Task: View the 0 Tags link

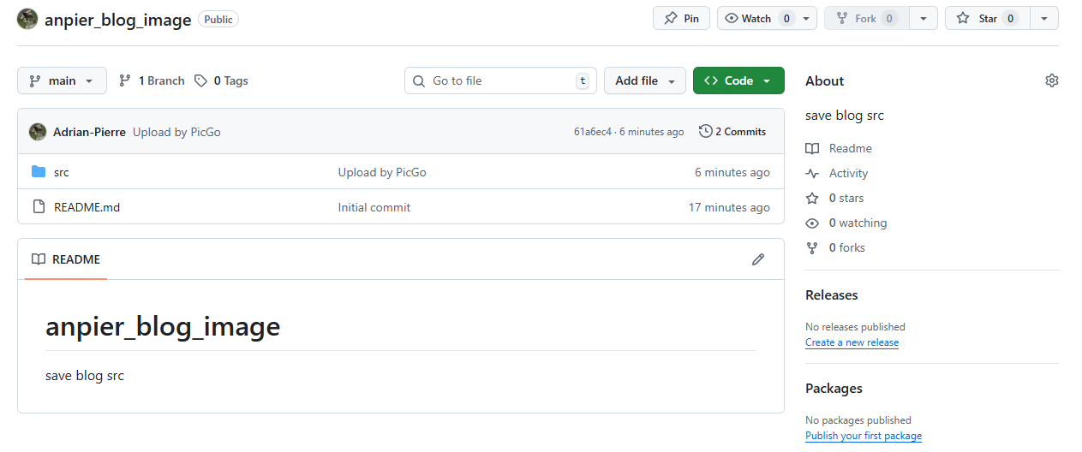Action: point(221,80)
